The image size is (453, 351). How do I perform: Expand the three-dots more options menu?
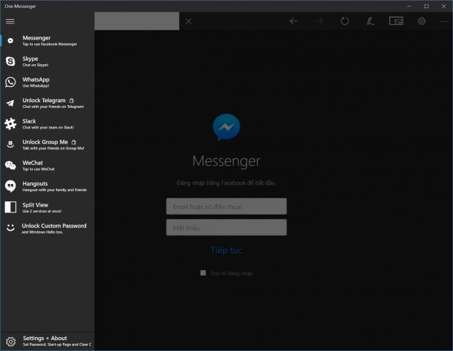tap(444, 21)
